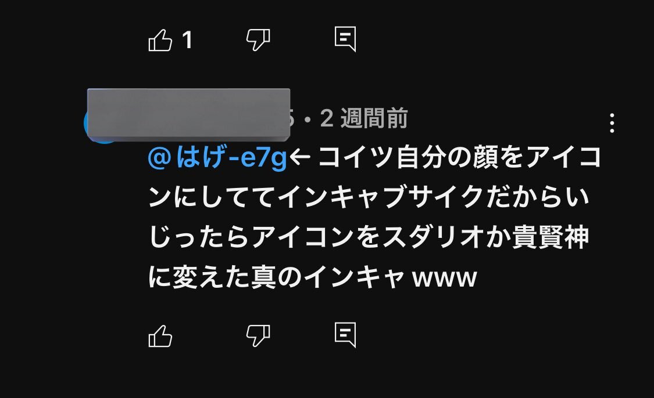The image size is (654, 398).
Task: Dislike the upper comment
Action: click(258, 40)
